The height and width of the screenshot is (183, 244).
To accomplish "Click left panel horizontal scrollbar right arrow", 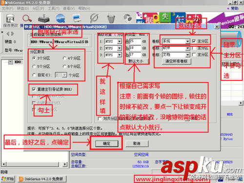I will click(65, 164).
